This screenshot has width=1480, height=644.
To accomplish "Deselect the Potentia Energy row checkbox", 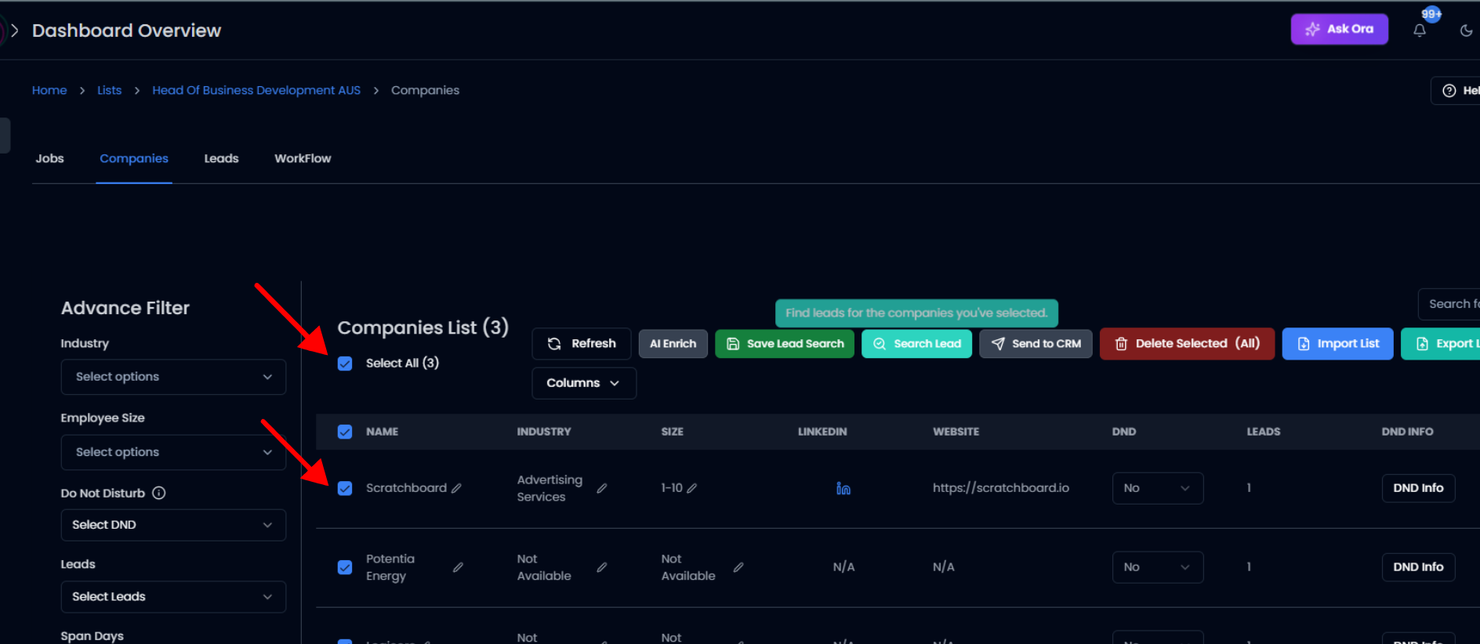I will pyautogui.click(x=345, y=567).
